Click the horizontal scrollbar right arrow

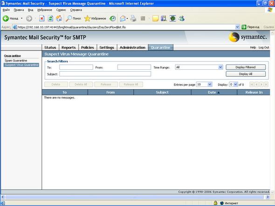(268, 197)
